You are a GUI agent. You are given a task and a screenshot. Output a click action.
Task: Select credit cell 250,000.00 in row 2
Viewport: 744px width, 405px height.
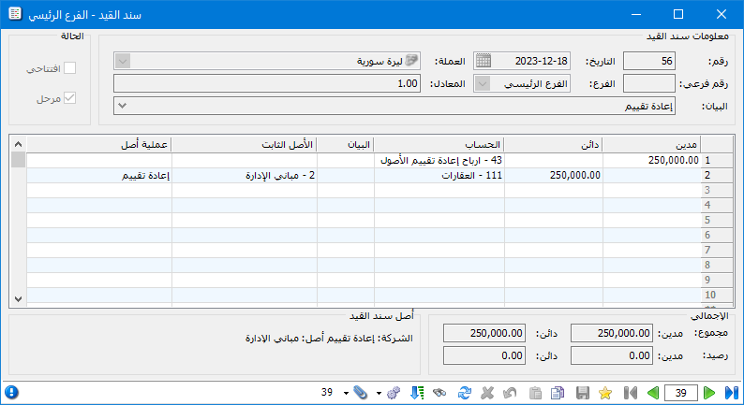pos(553,175)
